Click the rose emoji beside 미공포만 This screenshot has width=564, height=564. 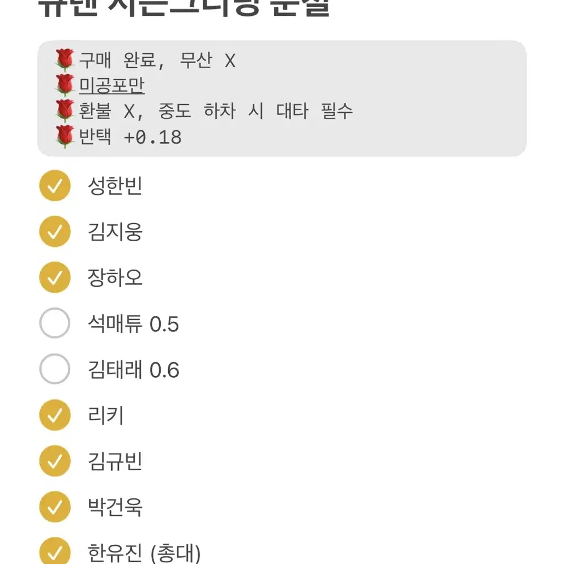coord(65,86)
